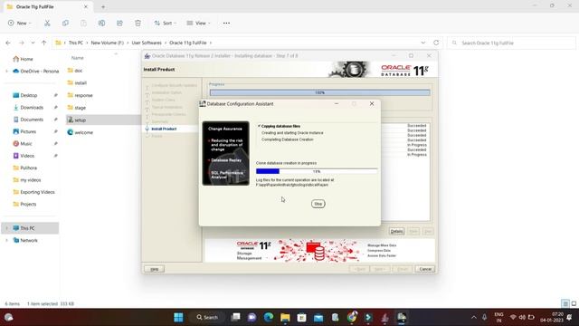
Task: Click Name column header
Action: 77,58
